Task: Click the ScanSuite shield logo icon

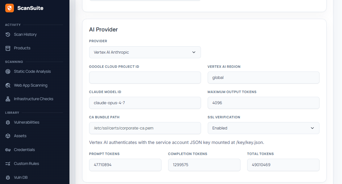Action: tap(10, 8)
